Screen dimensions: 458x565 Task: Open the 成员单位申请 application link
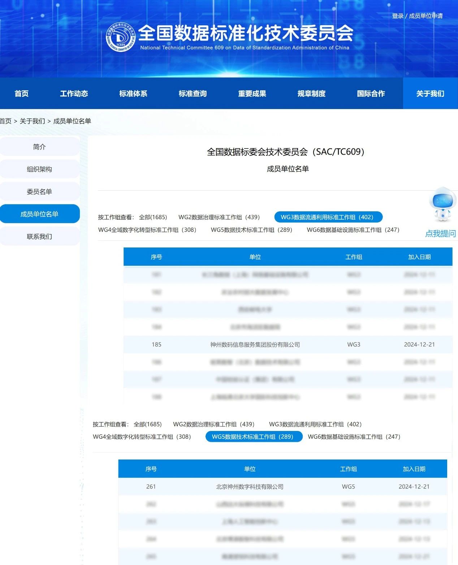pos(426,16)
